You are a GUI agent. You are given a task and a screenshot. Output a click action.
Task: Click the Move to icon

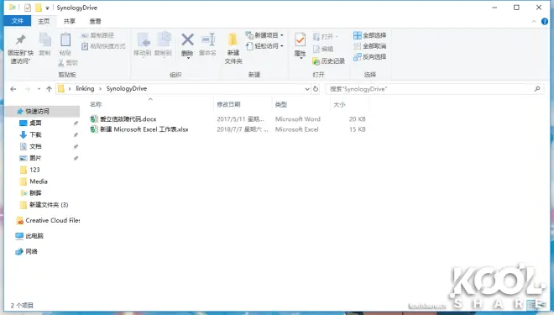click(x=144, y=40)
